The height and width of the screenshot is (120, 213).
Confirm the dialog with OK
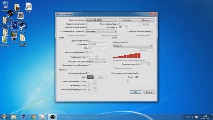point(135,92)
